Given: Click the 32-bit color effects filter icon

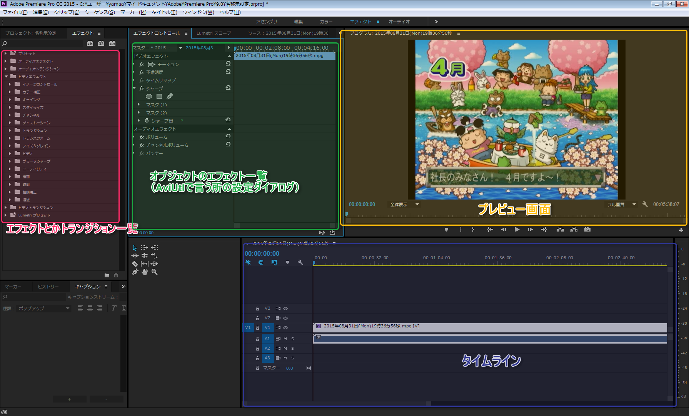Looking at the screenshot, I should click(x=101, y=44).
